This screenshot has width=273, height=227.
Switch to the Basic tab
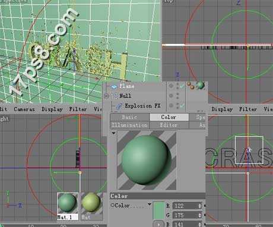point(129,117)
